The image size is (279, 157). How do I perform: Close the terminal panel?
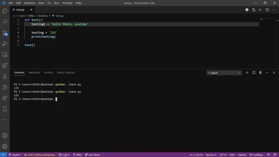pyautogui.click(x=274, y=73)
